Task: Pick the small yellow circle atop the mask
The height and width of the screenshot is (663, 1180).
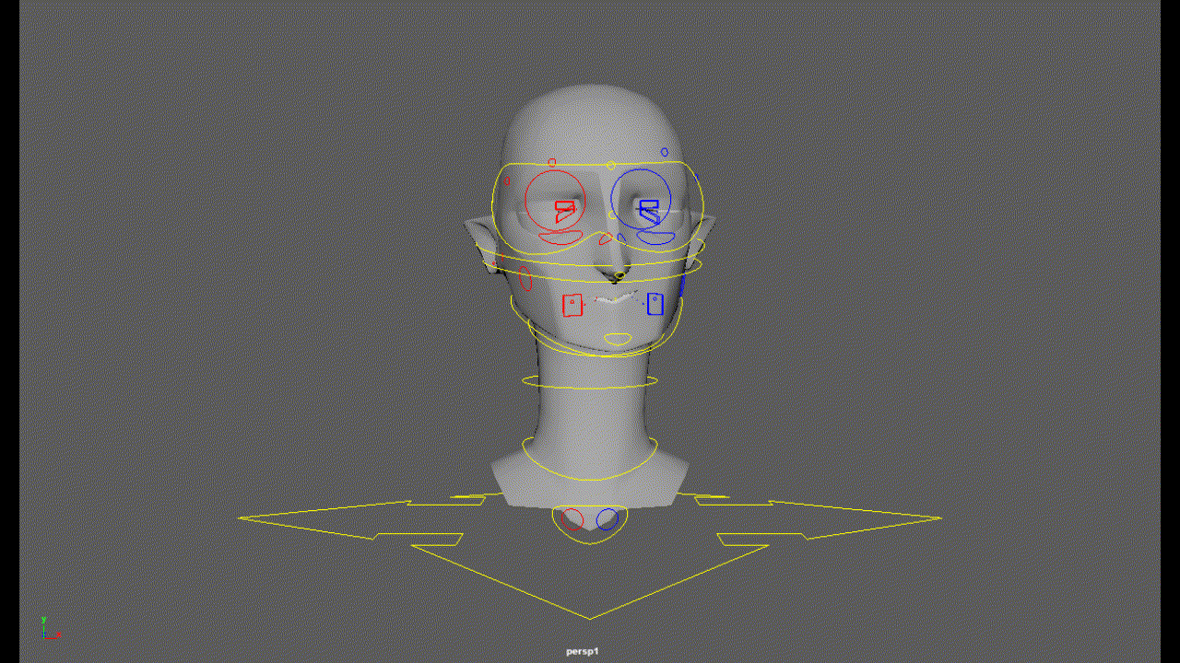Action: [610, 165]
